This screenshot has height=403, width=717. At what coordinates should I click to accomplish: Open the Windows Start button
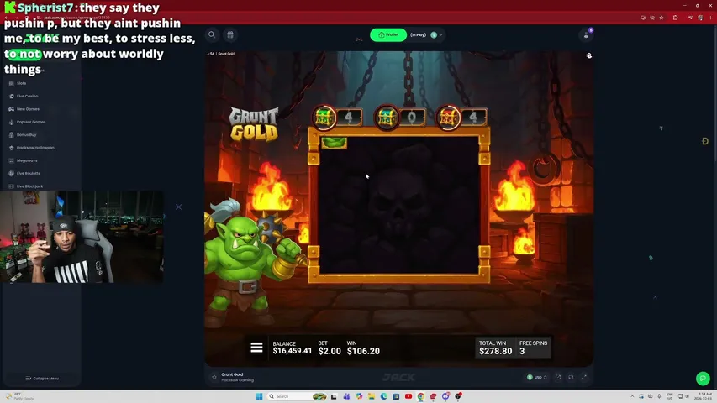259,396
